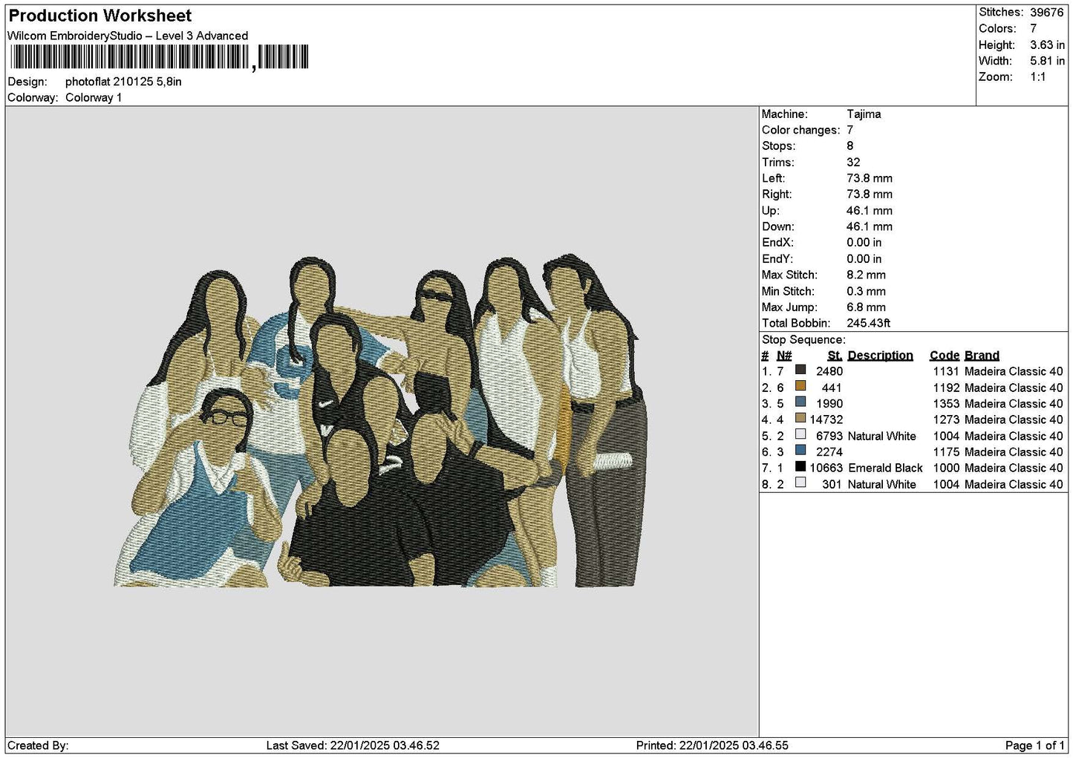This screenshot has width=1073, height=758.
Task: Click stitch count 14732 in row 4
Action: point(826,419)
